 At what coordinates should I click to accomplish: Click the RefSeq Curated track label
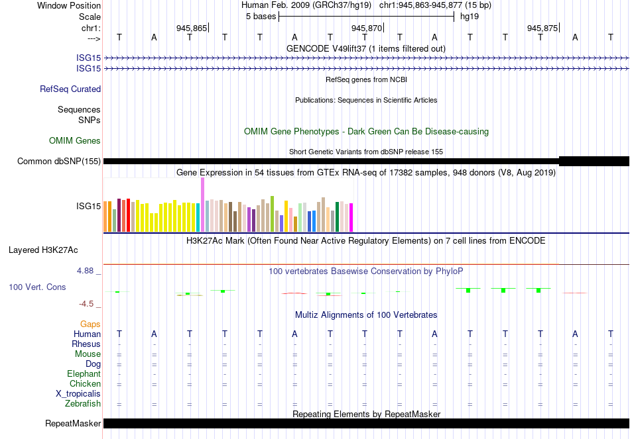(70, 89)
